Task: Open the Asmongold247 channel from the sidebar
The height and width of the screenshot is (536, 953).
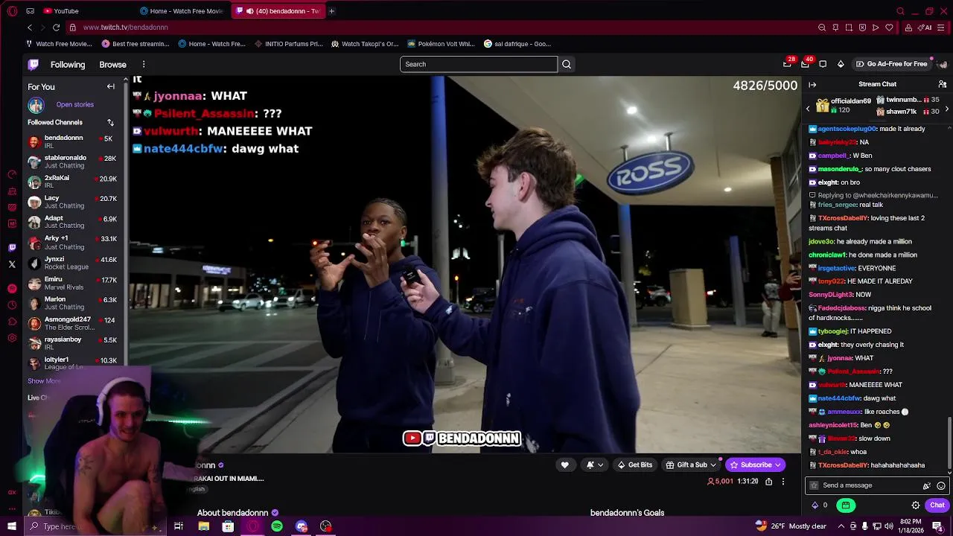Action: 72,323
